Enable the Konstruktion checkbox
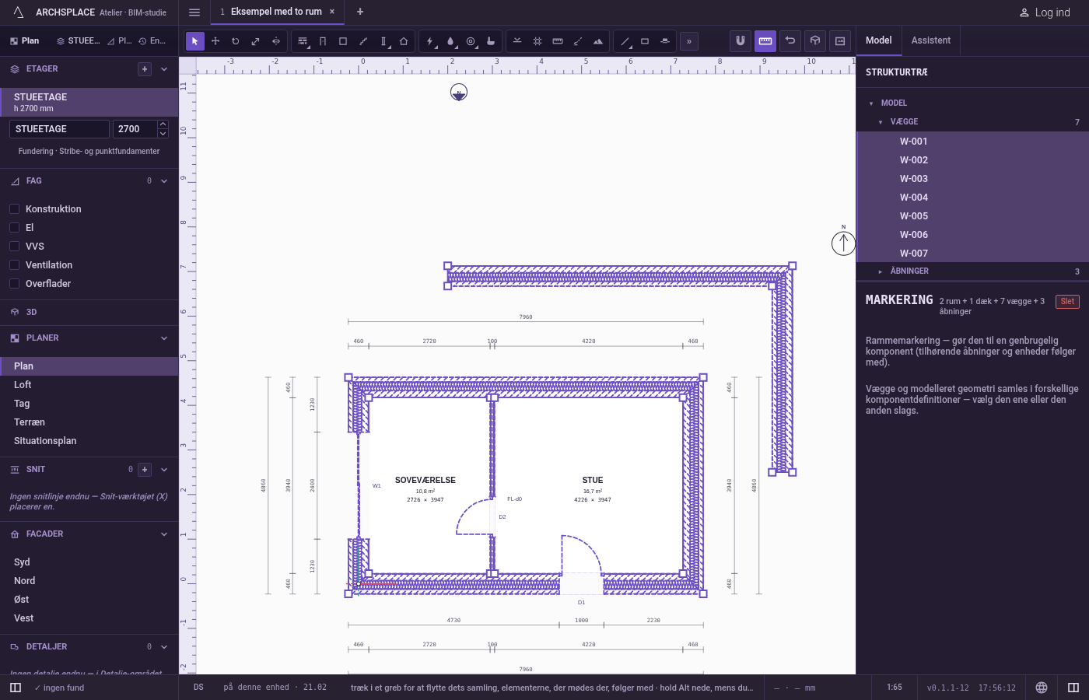Image resolution: width=1089 pixels, height=700 pixels. click(x=14, y=209)
